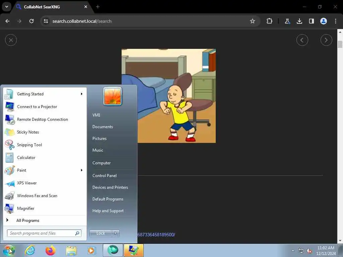
Task: Switch to the green globe browser taskbar button
Action: click(x=113, y=250)
